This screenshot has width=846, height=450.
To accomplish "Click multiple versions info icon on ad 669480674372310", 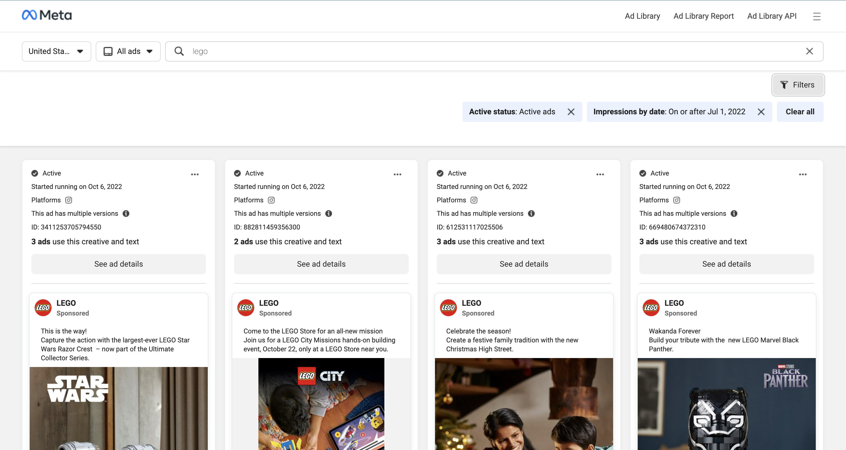I will point(734,214).
